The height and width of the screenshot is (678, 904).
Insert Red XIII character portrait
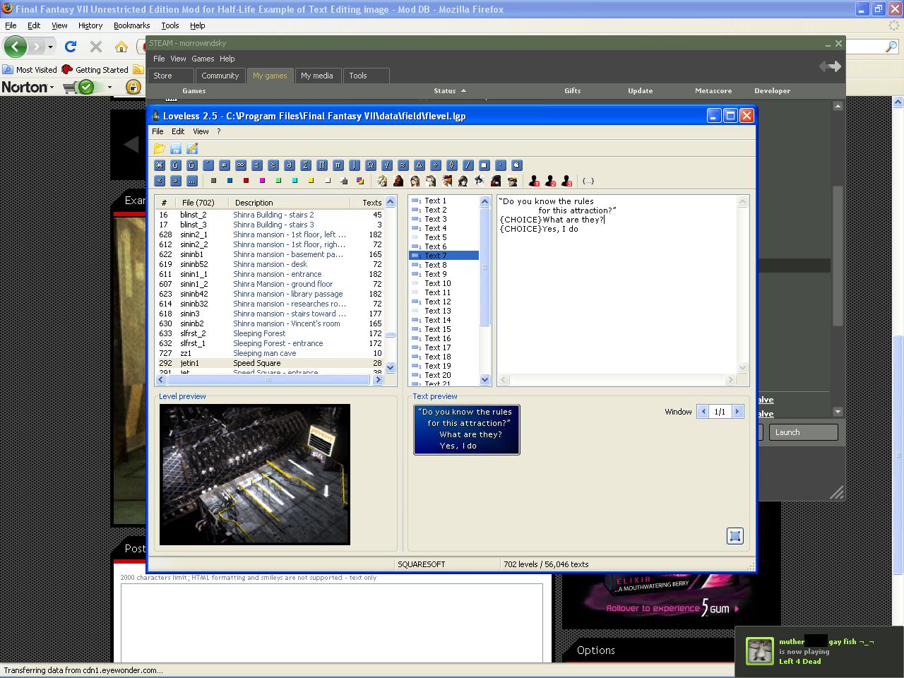[x=447, y=181]
